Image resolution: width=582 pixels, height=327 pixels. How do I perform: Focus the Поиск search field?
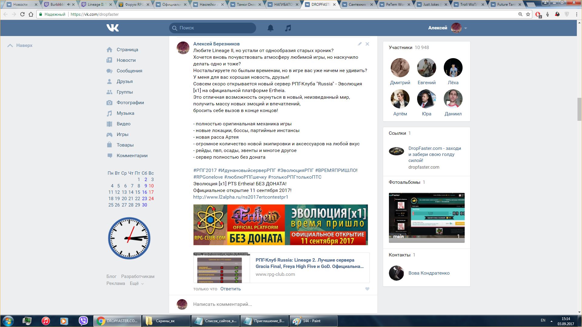pos(212,28)
